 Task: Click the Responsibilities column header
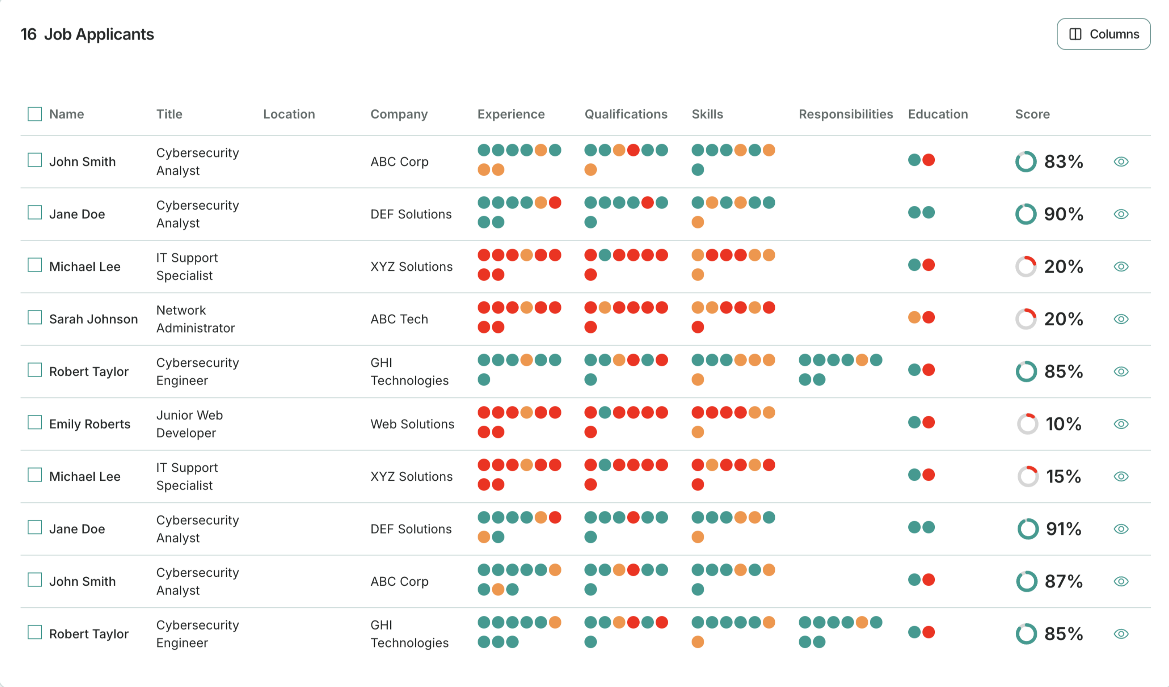pos(845,114)
